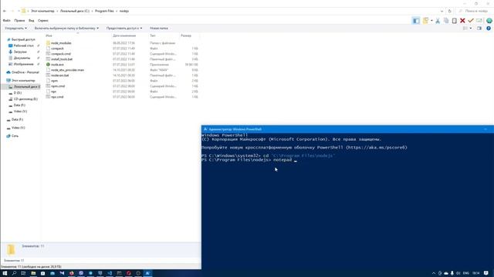
Task: Select node.exe in the file list
Action: (57, 65)
